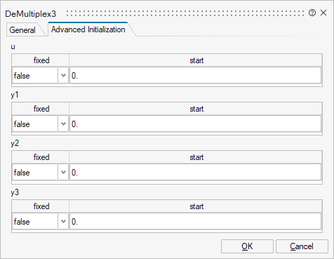The width and height of the screenshot is (334, 259).
Task: Confirm changes with the OK button
Action: (x=247, y=246)
